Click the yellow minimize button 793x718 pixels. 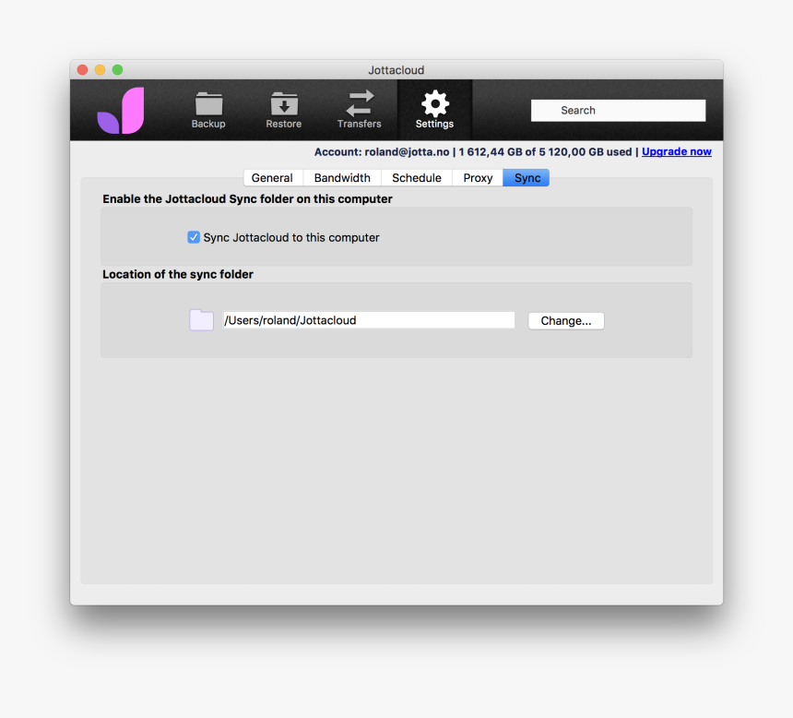[100, 69]
